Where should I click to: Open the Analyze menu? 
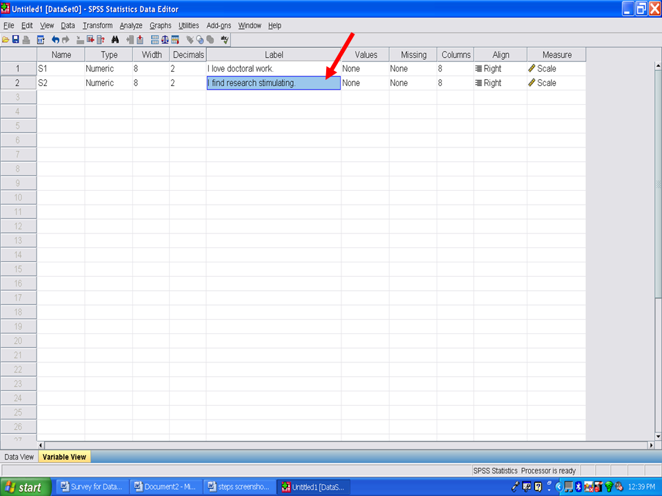point(130,25)
